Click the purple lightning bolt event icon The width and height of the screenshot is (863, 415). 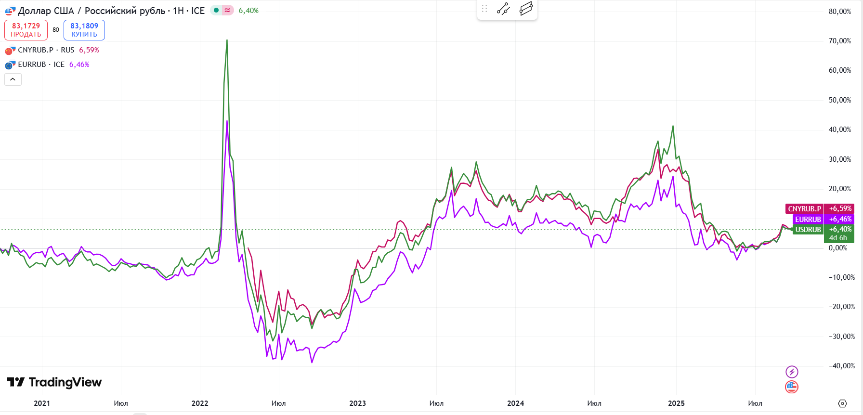pyautogui.click(x=792, y=372)
